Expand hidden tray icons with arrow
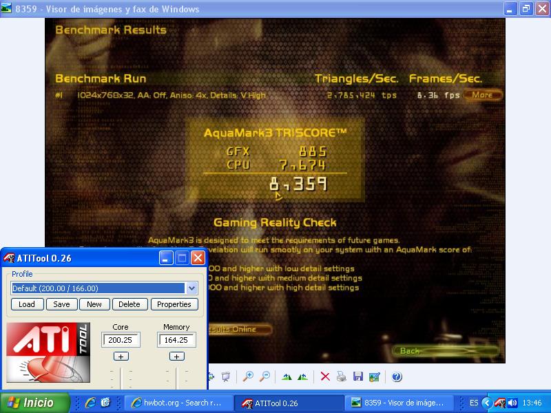Image resolution: width=551 pixels, height=413 pixels. pyautogui.click(x=487, y=403)
